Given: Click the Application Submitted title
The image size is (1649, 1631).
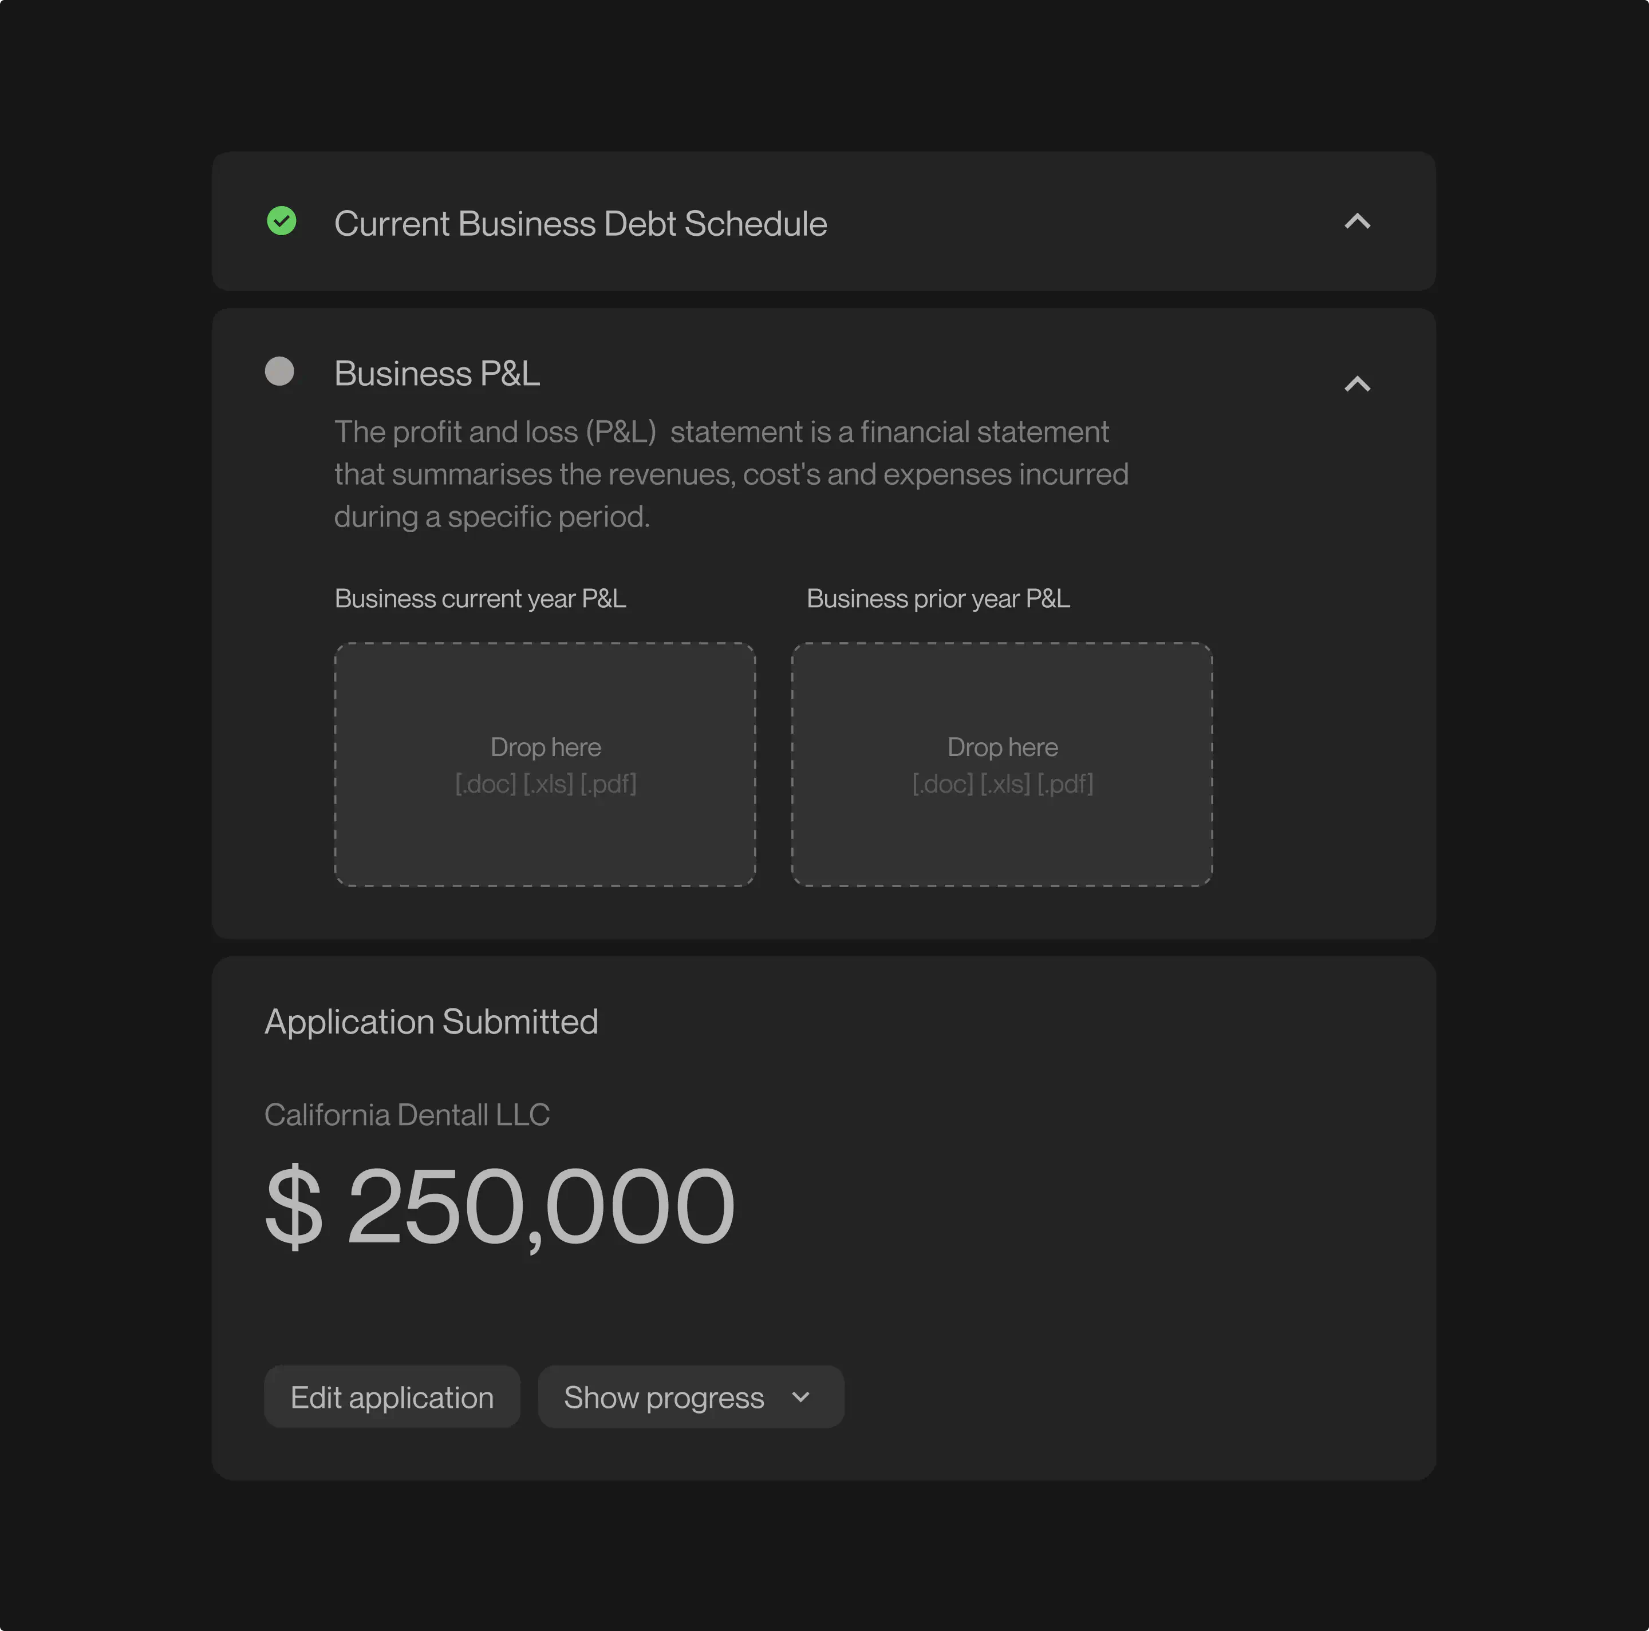Looking at the screenshot, I should [x=431, y=1022].
